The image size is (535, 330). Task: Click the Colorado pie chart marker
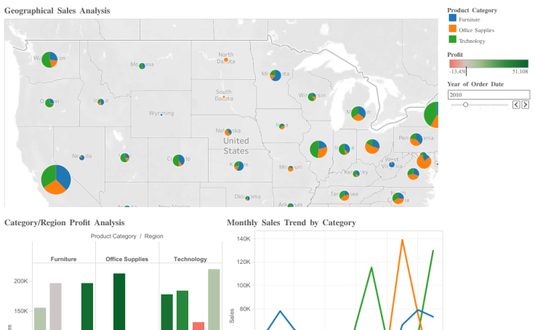tap(179, 160)
